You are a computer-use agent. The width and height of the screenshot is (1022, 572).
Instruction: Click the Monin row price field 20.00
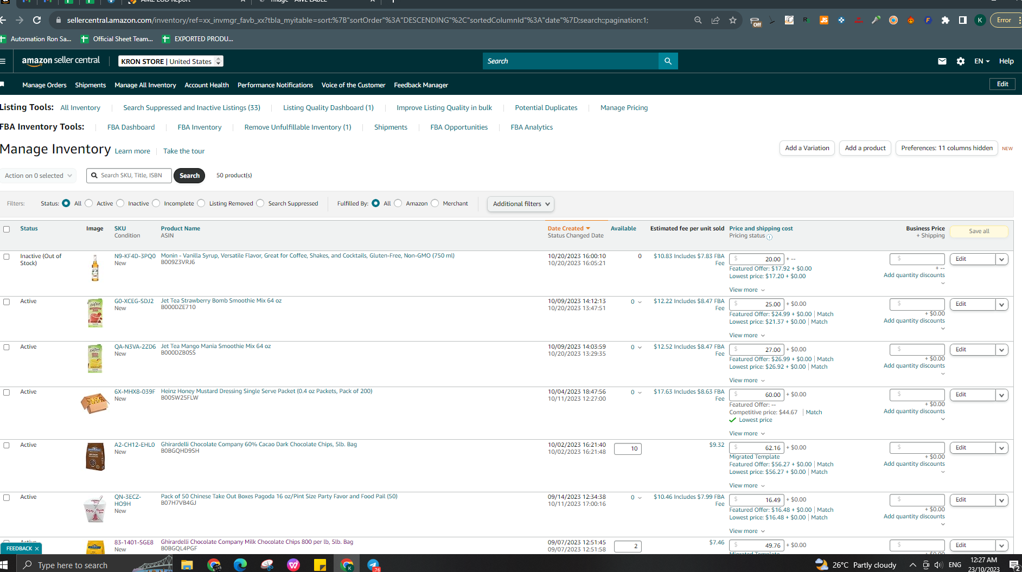point(757,259)
